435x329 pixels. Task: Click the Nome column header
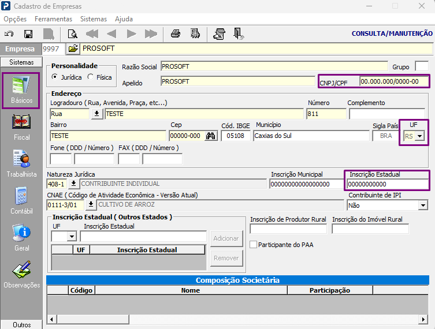click(x=191, y=290)
